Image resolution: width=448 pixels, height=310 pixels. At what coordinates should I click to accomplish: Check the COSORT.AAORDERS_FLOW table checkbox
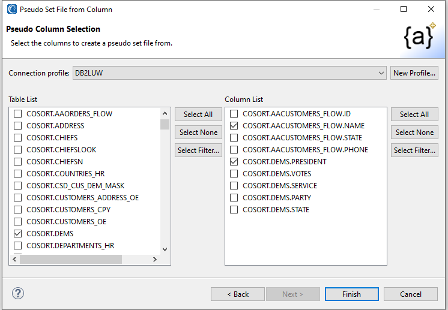tap(18, 114)
